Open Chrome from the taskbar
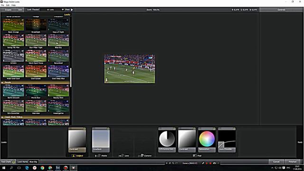Screen dimensions: 304x171 42,168
